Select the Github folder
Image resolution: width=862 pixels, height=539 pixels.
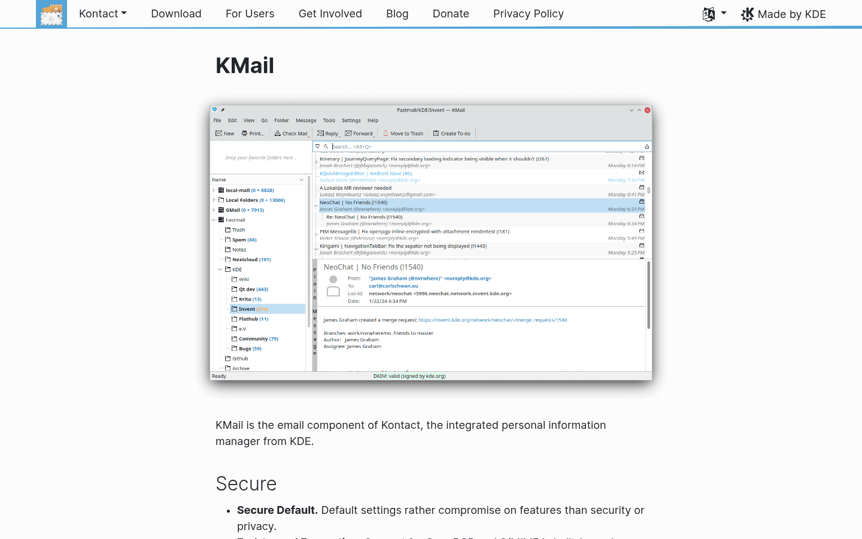pyautogui.click(x=236, y=359)
